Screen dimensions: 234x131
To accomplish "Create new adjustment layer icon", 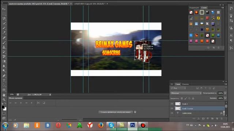I will click(208, 119).
